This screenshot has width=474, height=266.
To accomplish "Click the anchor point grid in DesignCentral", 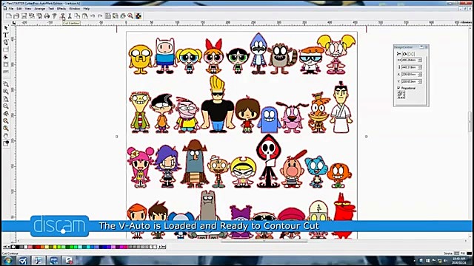I will 401,95.
